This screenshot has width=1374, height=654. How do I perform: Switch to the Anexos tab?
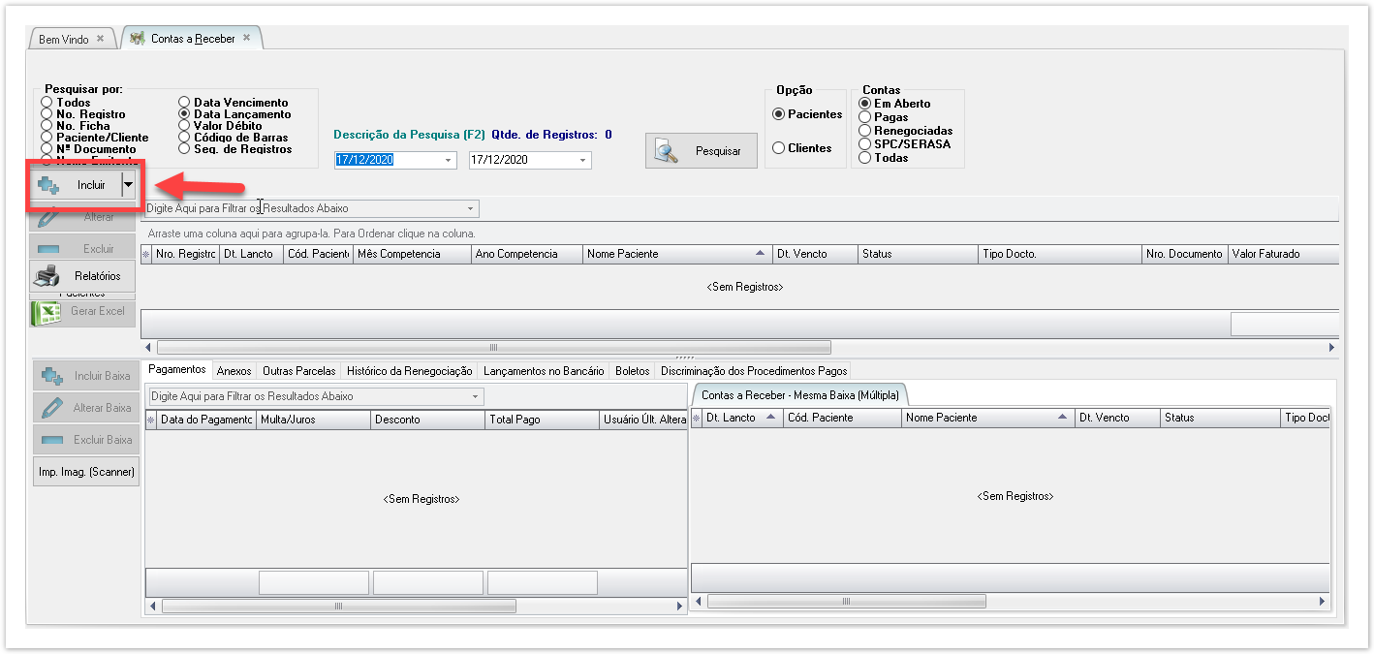pyautogui.click(x=234, y=370)
